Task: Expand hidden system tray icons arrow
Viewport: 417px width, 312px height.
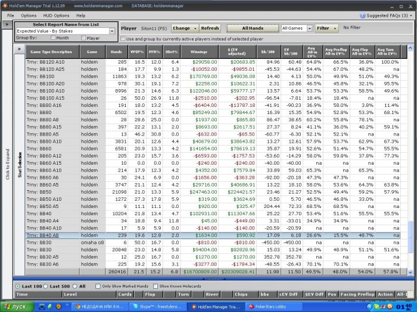Action: (x=370, y=307)
